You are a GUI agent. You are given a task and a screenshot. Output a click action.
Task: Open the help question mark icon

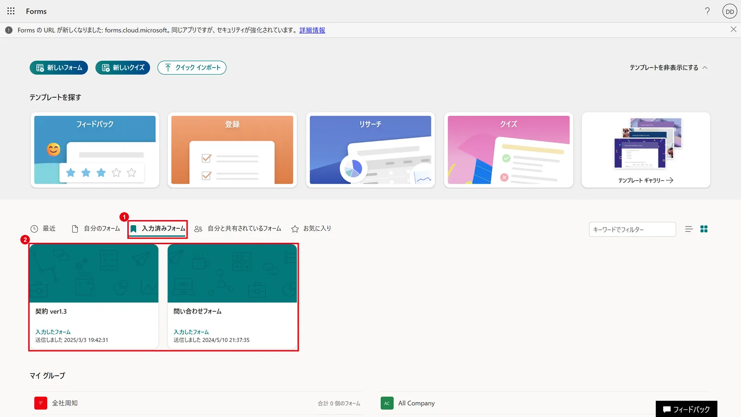pyautogui.click(x=707, y=11)
